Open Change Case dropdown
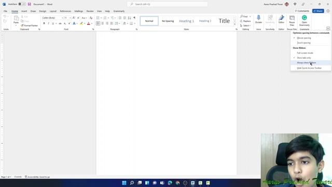The height and width of the screenshot is (187, 332). (x=84, y=18)
